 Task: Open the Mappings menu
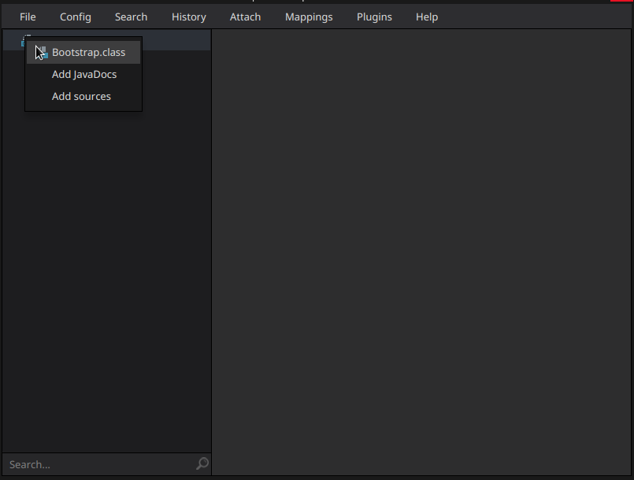click(x=309, y=17)
